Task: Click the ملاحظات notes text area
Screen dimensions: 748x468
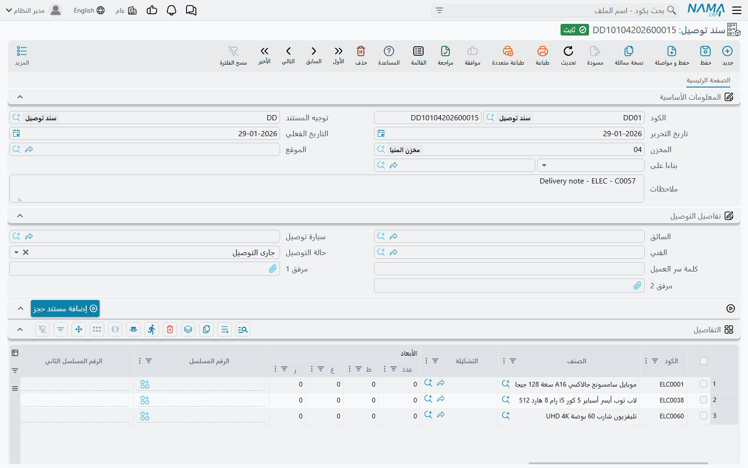Action: 326,189
